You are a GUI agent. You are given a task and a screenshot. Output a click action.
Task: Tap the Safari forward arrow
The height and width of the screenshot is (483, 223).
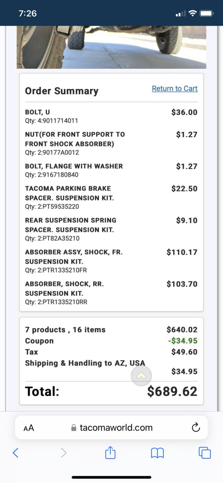pos(64,452)
